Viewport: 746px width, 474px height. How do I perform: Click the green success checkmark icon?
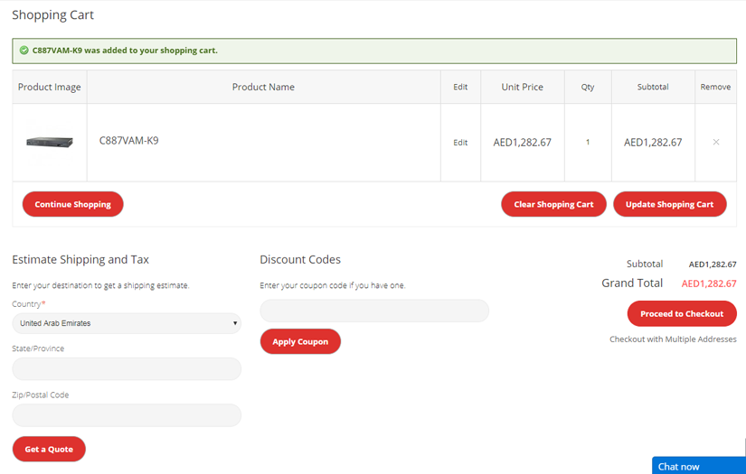click(x=24, y=51)
